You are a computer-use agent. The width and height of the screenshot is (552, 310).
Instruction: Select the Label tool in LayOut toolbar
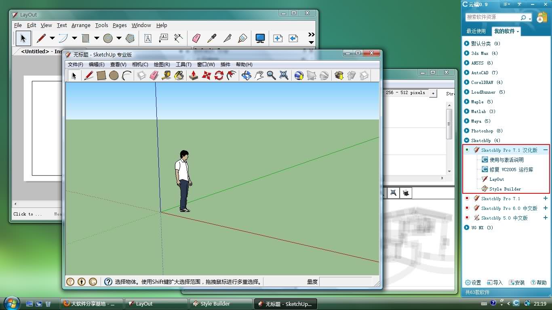[163, 38]
